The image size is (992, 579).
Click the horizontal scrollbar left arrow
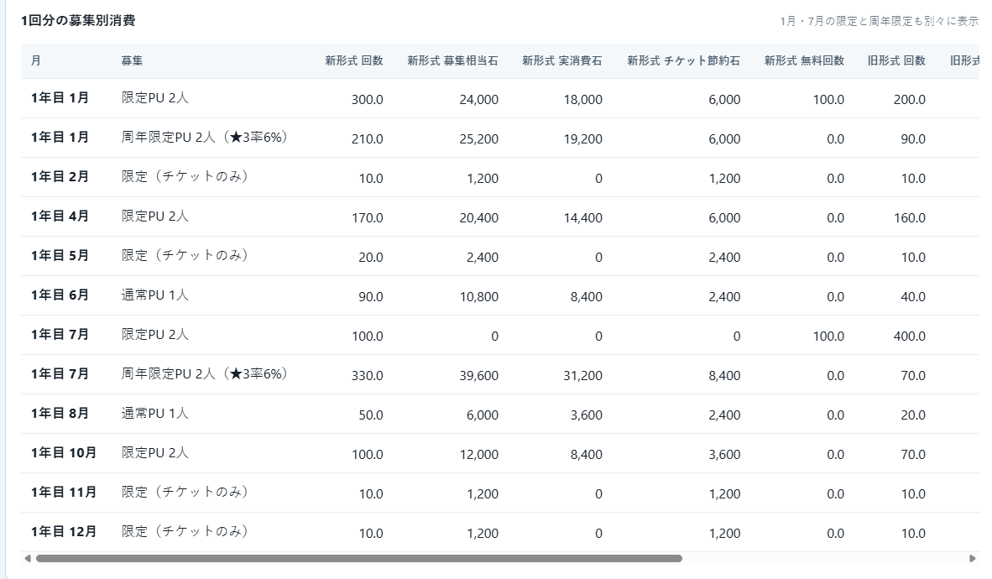point(27,559)
